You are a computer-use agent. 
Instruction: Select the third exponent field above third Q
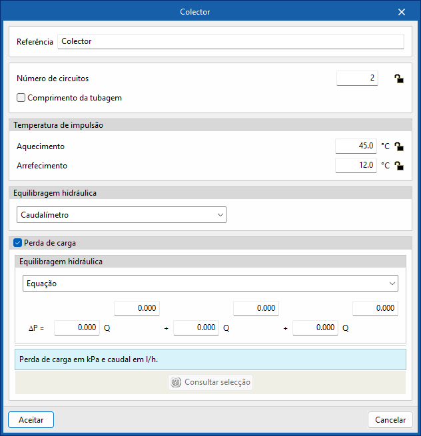point(375,308)
